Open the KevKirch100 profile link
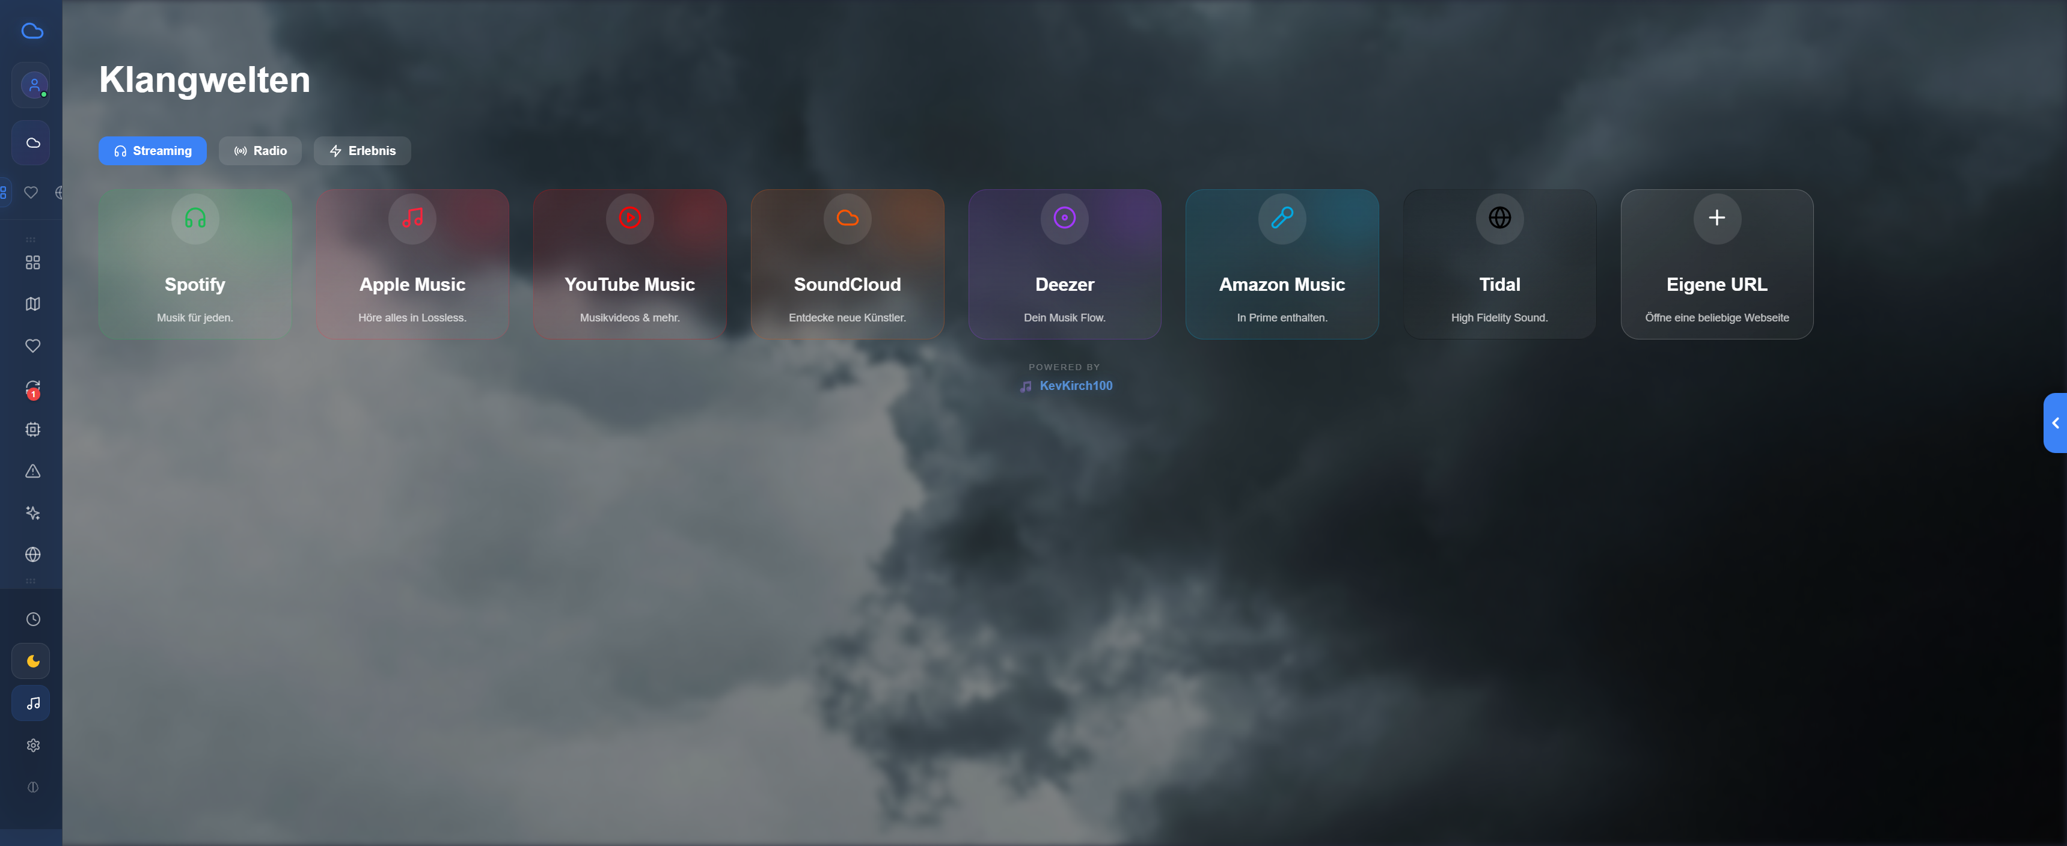Screen dimensions: 2067x846 click(1076, 386)
